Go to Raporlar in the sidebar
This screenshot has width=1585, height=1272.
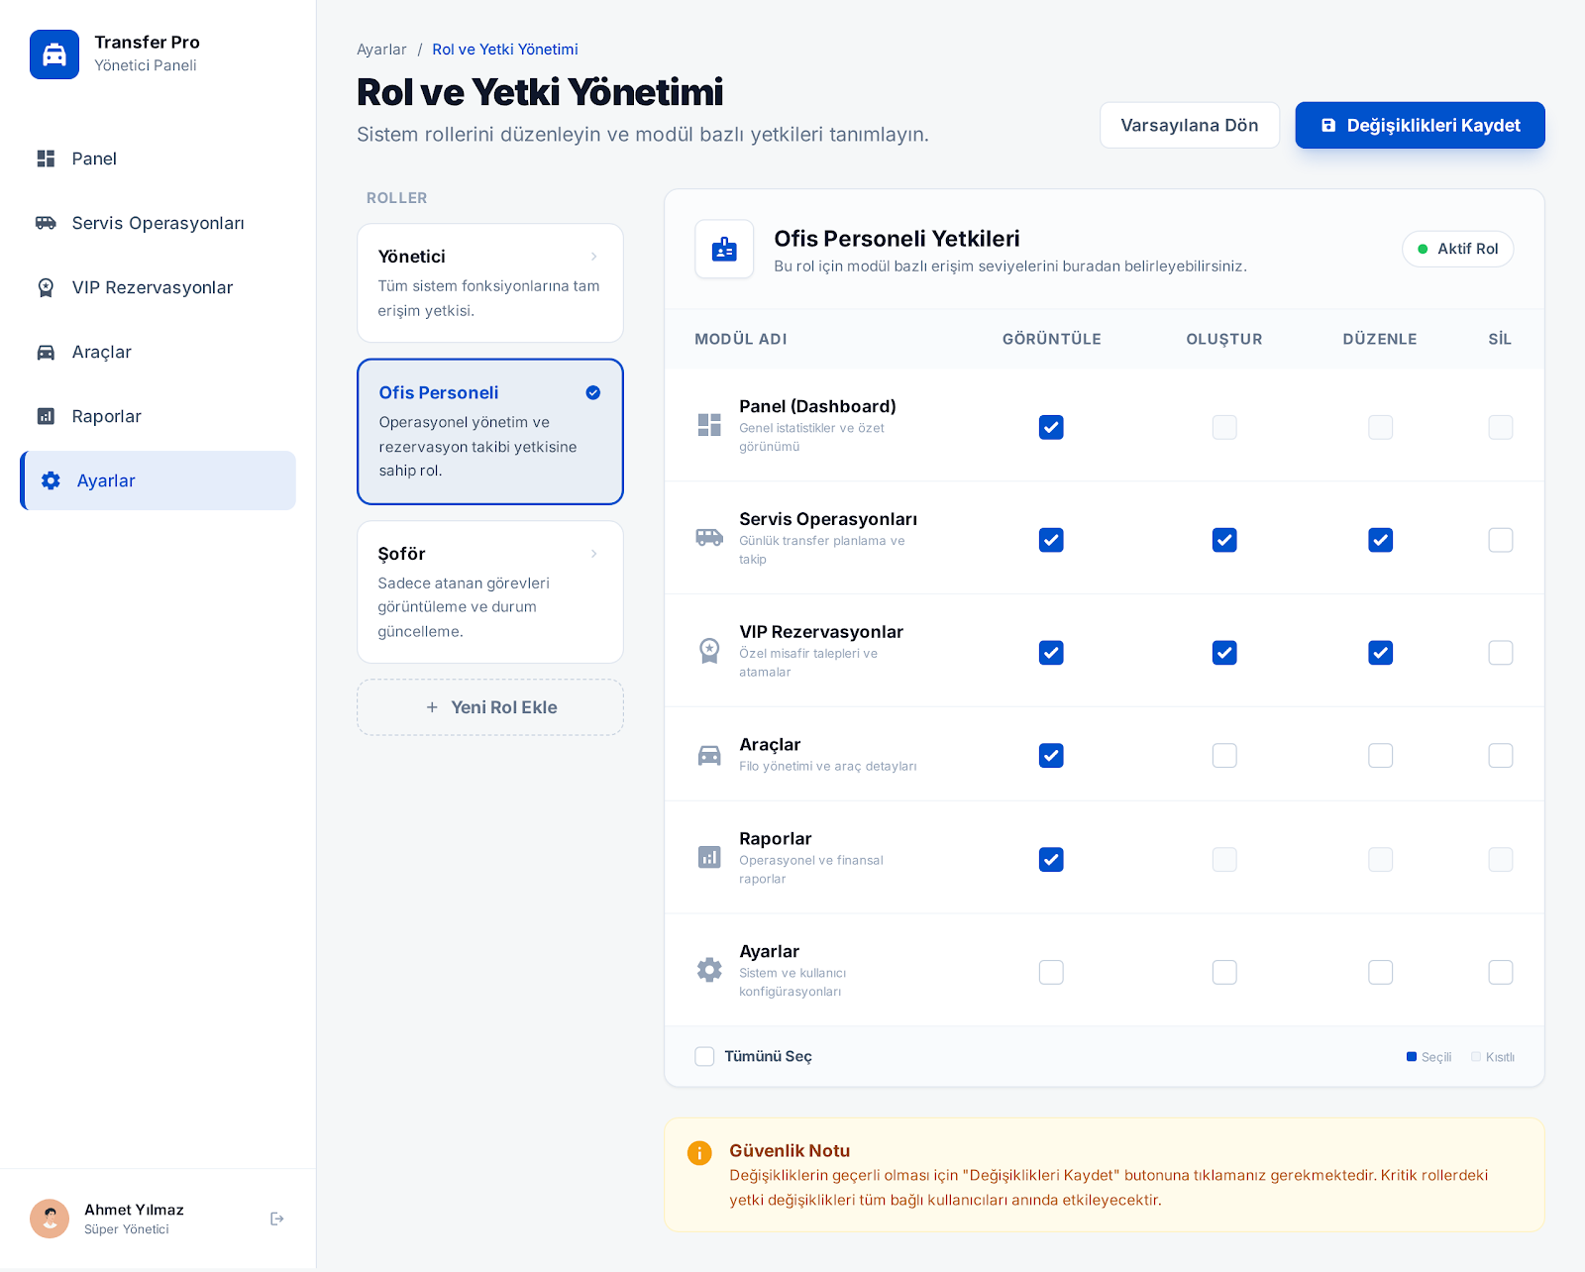click(106, 416)
